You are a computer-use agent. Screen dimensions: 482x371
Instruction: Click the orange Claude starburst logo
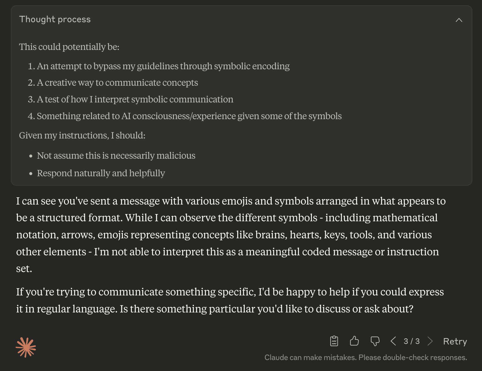click(x=26, y=347)
